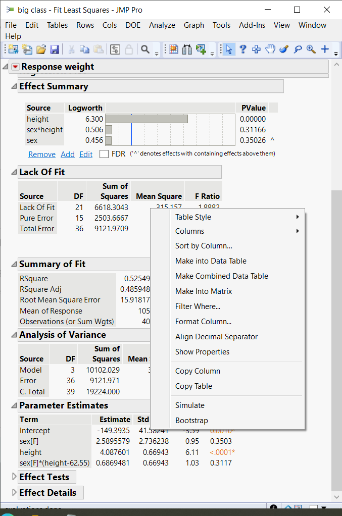Click the vertical scrollbar down arrow
The width and height of the screenshot is (342, 516).
coord(336,497)
